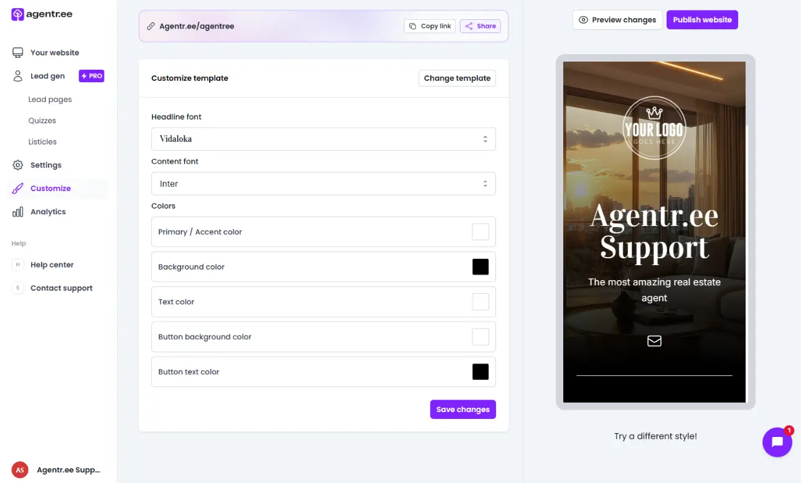Pick the Background color swatch

[480, 266]
